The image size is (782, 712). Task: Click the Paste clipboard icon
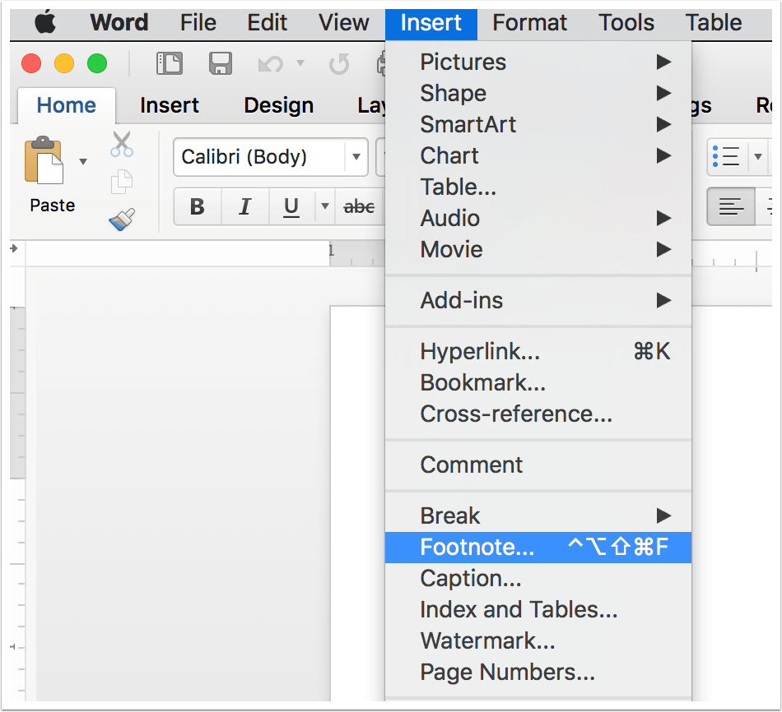pos(44,160)
